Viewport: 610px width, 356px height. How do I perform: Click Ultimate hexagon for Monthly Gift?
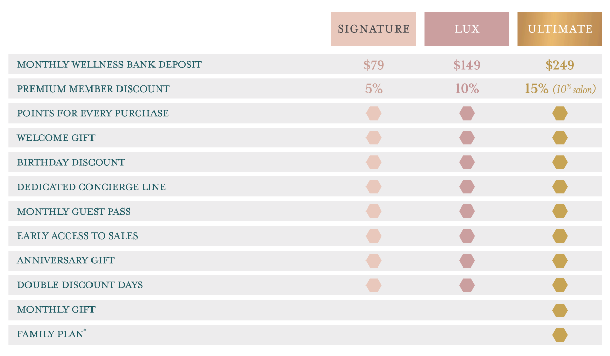(x=560, y=310)
